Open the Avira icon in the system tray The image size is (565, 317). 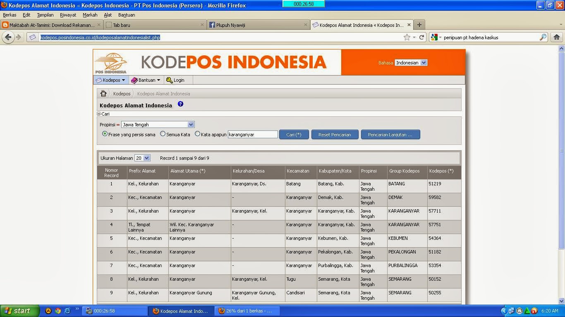(534, 312)
